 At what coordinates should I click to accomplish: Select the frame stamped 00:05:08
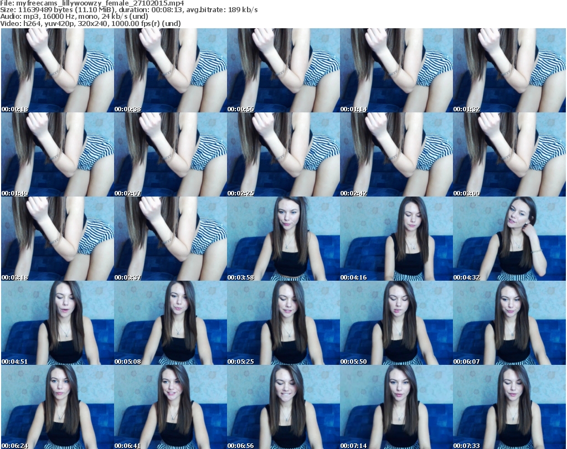tap(171, 323)
